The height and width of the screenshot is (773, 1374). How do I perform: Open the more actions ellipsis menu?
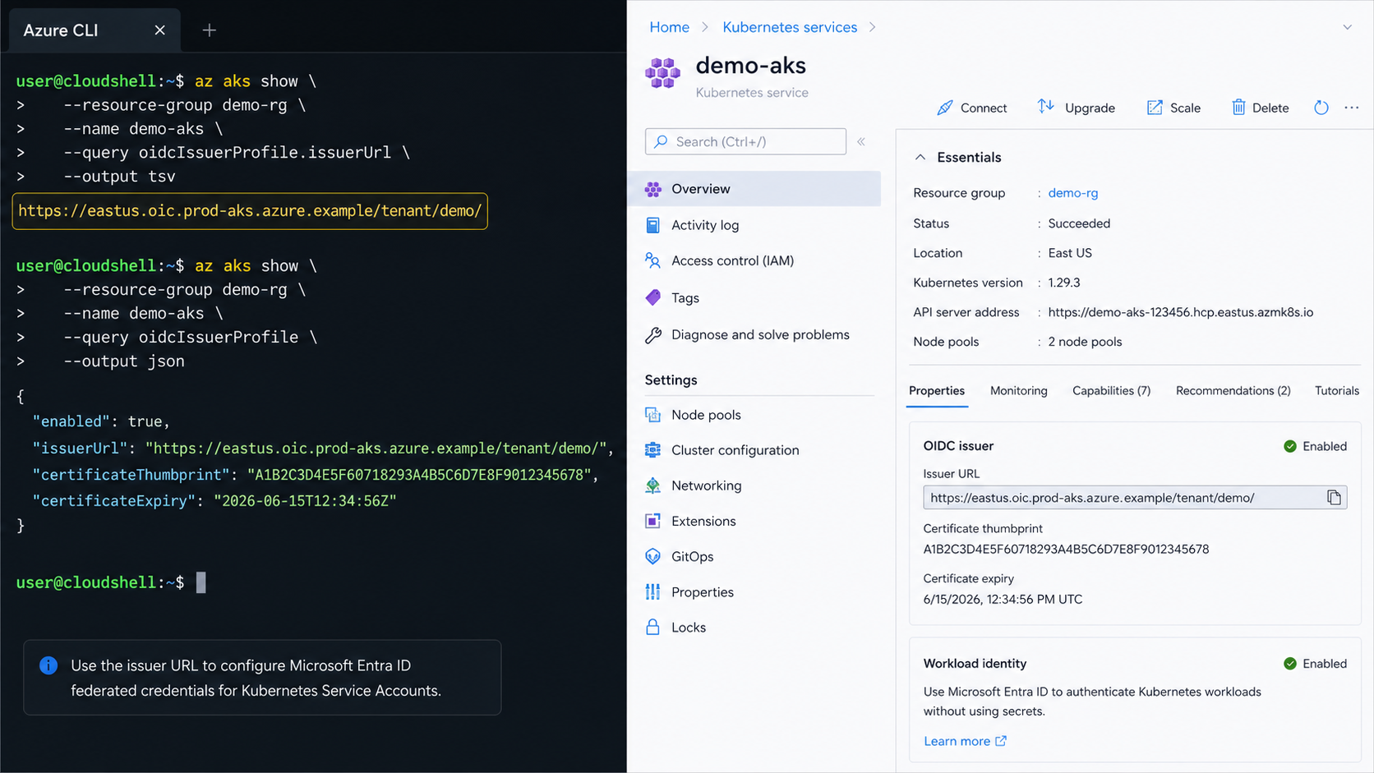pyautogui.click(x=1351, y=108)
